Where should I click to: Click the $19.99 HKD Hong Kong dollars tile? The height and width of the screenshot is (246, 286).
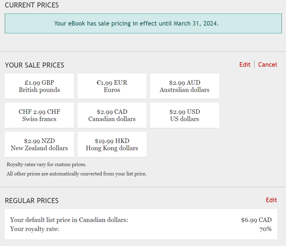click(x=112, y=144)
